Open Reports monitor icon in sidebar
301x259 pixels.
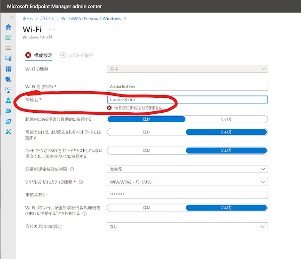8,90
